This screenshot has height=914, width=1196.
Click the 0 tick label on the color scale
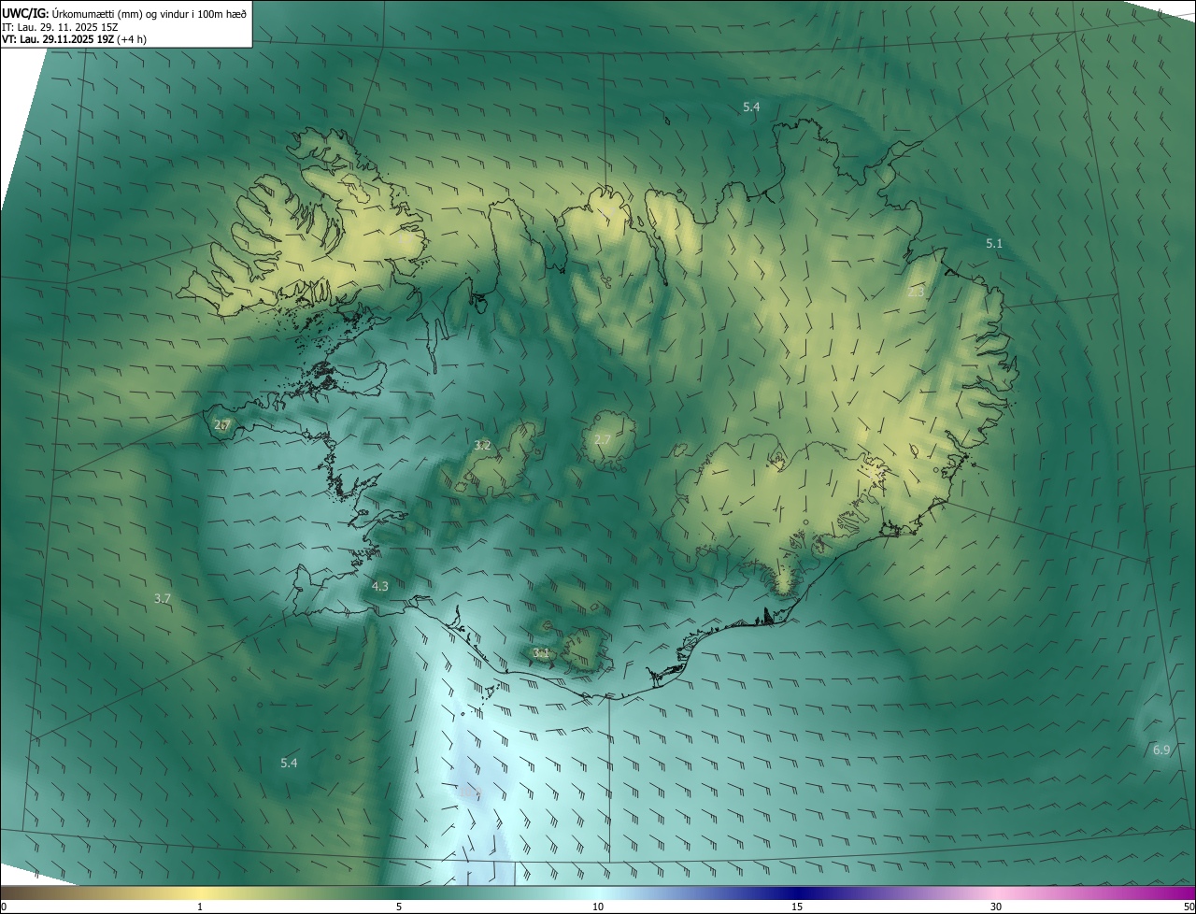[4, 907]
